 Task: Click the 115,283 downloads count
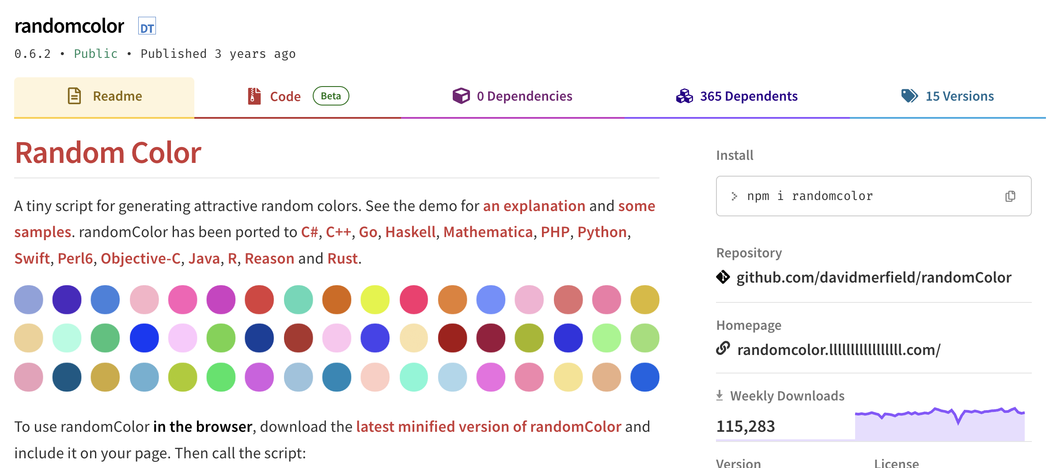[746, 426]
